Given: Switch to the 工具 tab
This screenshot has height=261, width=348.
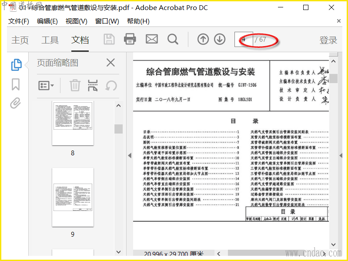Looking at the screenshot, I should 50,40.
